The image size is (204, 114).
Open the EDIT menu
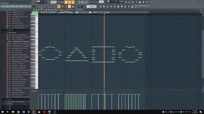(x=5, y=6)
